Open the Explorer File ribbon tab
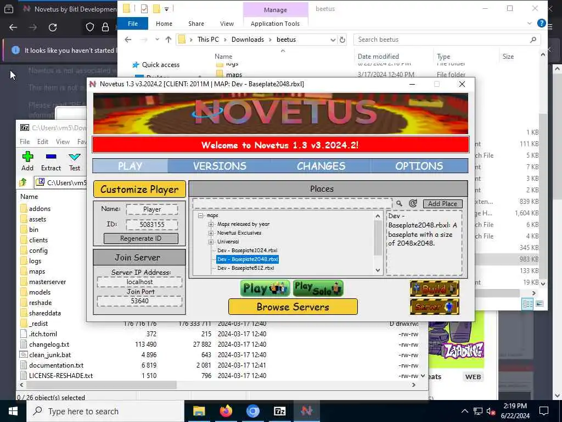This screenshot has width=562, height=422. coord(133,24)
